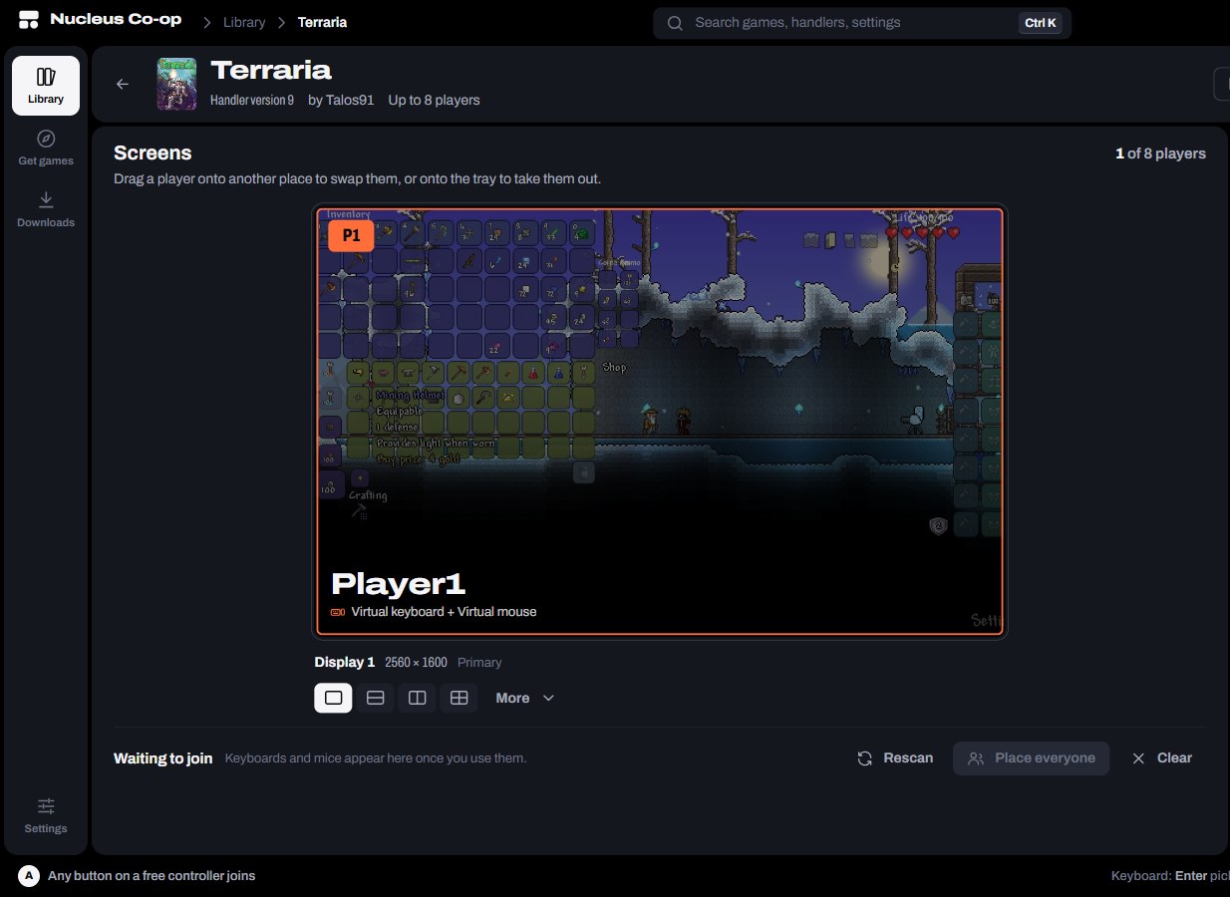Click the Ctrl K shortcut badge
This screenshot has width=1230, height=897.
(x=1040, y=23)
